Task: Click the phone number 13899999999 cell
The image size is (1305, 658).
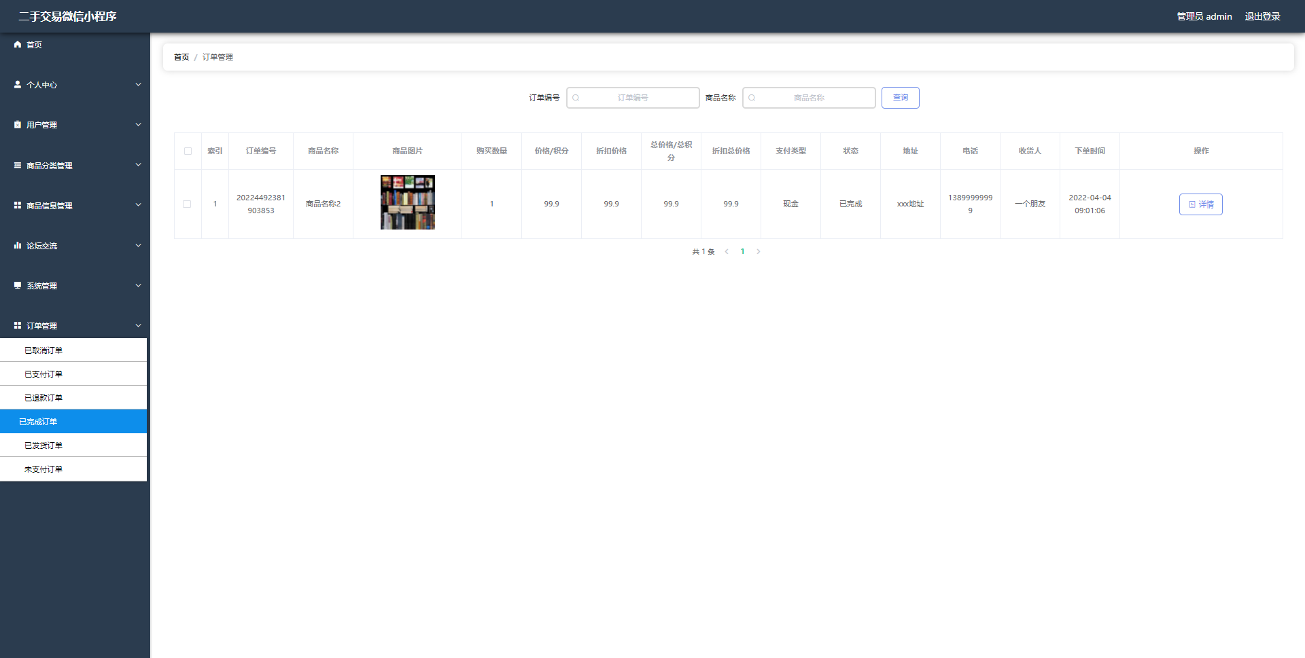Action: point(970,204)
